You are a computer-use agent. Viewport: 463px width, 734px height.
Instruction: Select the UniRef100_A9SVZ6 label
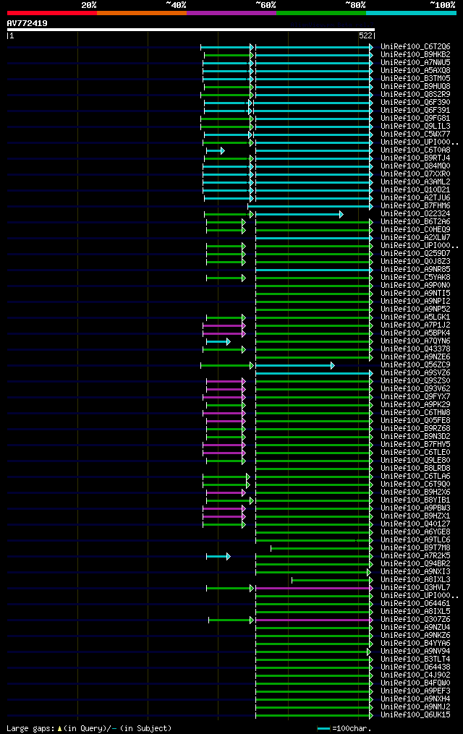(415, 373)
